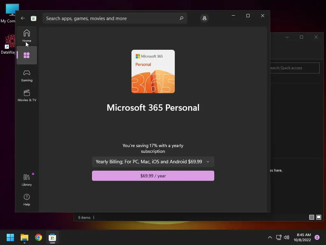Viewport: 326px width, 245px height.
Task: Click the search magnifier icon
Action: [x=181, y=18]
